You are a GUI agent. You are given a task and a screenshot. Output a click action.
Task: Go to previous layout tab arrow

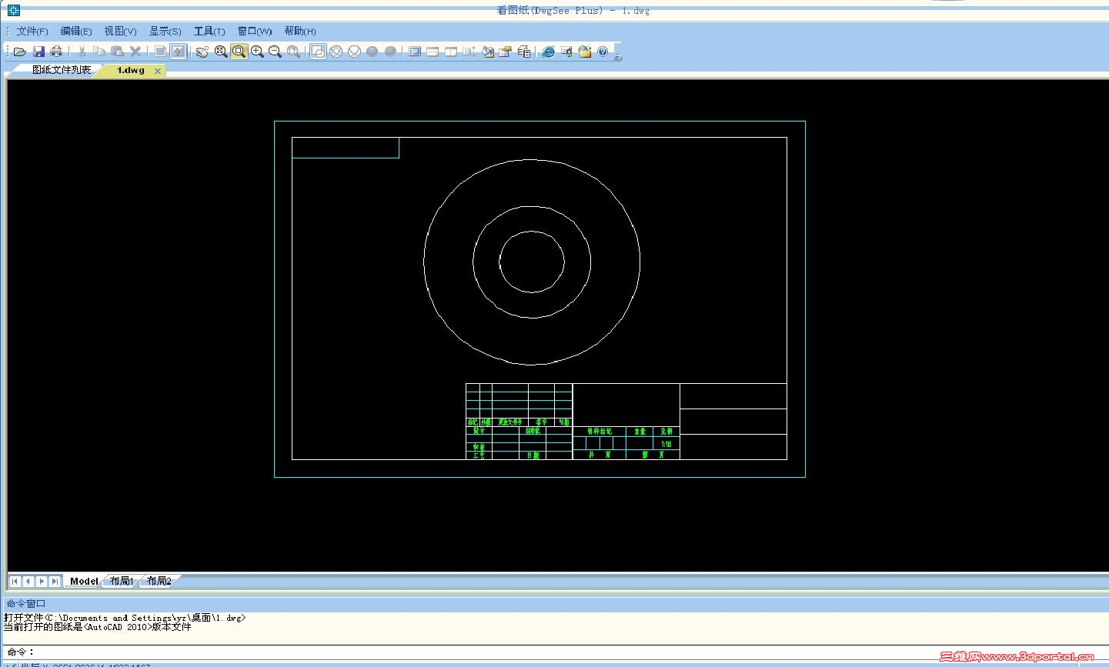click(28, 581)
